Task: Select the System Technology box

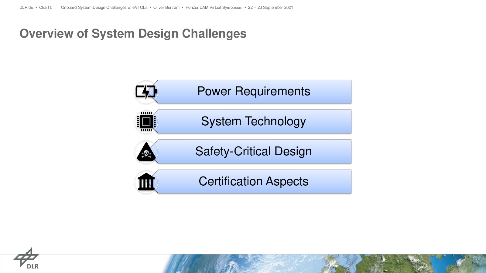Action: click(x=254, y=122)
